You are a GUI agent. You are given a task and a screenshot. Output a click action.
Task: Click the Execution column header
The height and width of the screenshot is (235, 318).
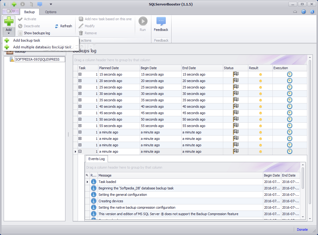coord(290,68)
